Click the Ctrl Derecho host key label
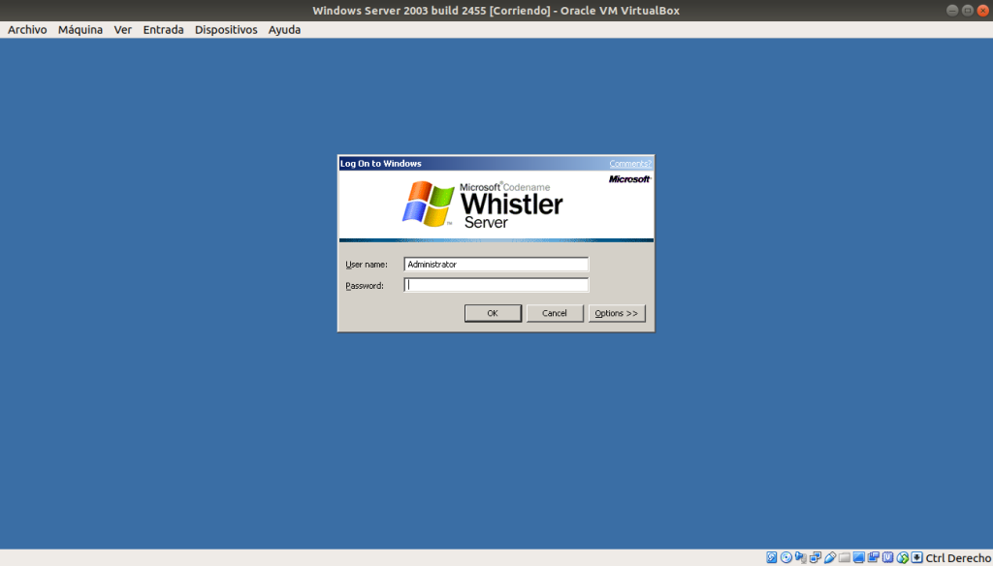The width and height of the screenshot is (993, 566). 958,558
